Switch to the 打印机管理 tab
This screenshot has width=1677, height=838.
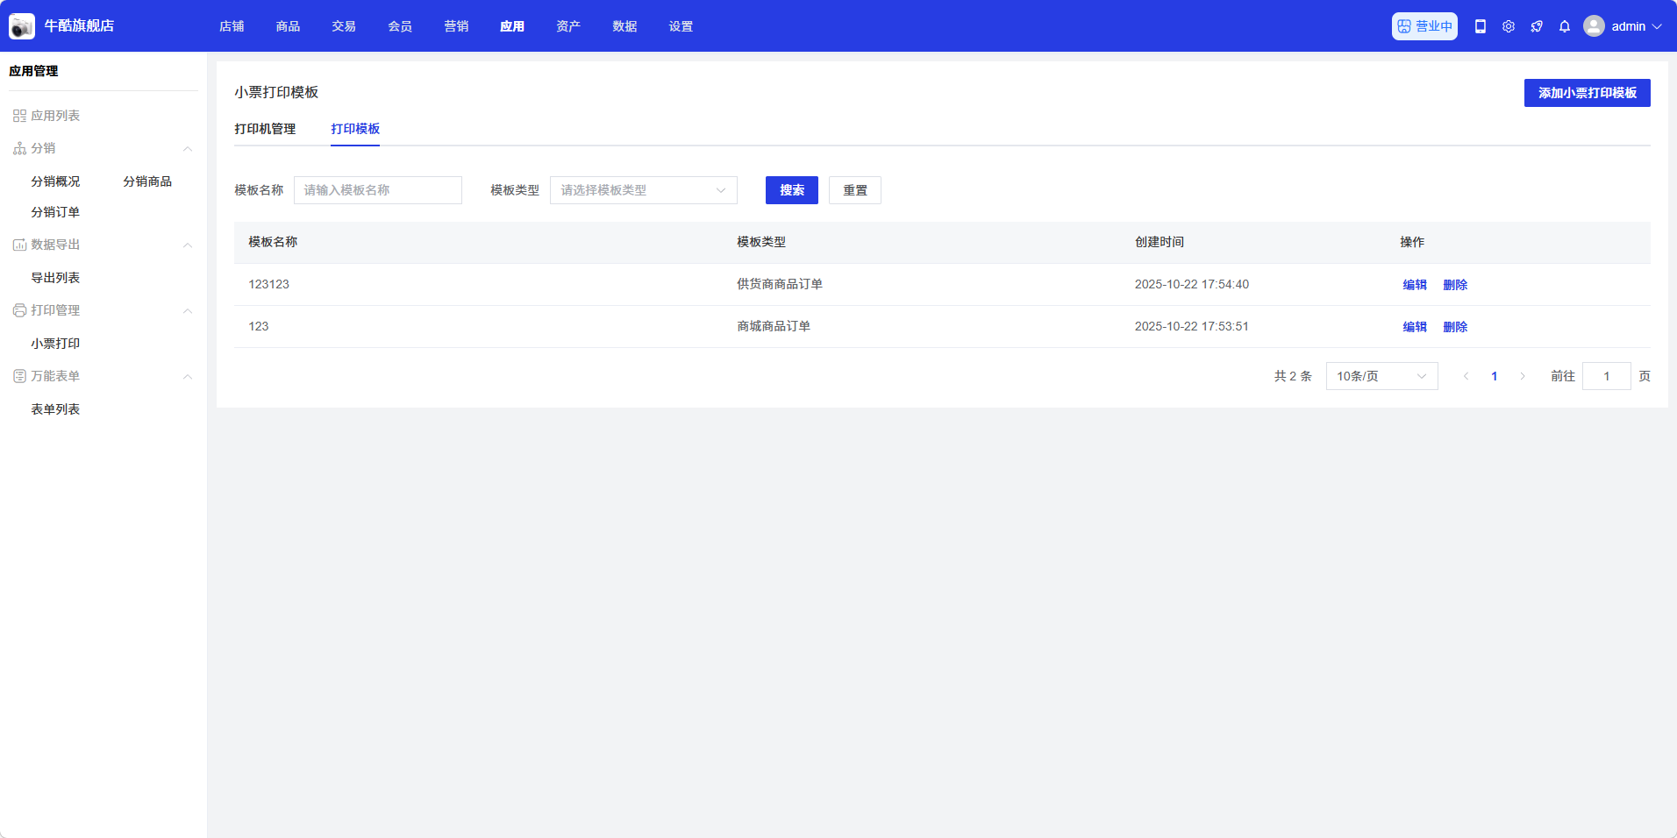coord(265,129)
